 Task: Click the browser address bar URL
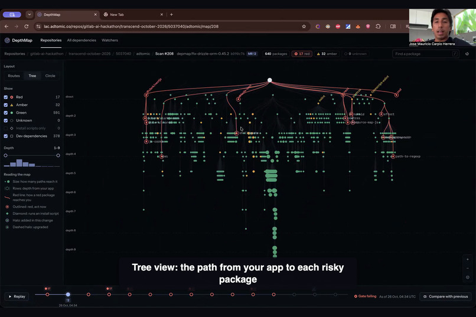tap(131, 27)
